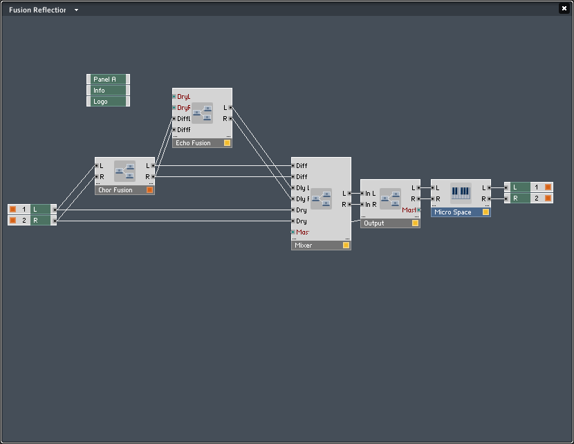Click orange indicator on input terminal 2

click(12, 220)
